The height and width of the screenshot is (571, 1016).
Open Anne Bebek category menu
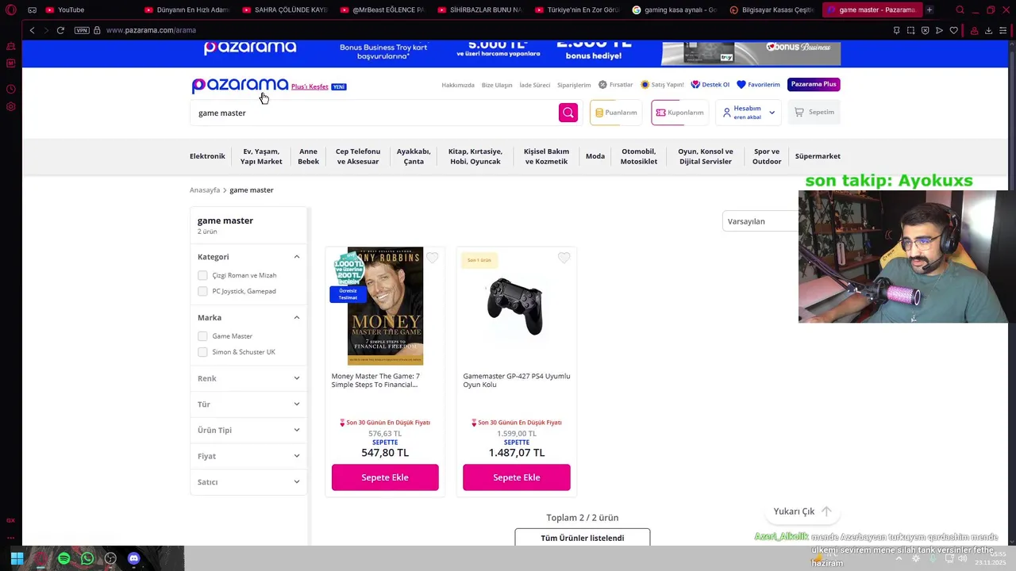308,156
